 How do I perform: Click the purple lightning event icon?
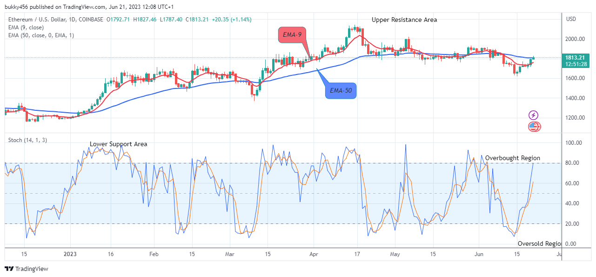coord(534,115)
